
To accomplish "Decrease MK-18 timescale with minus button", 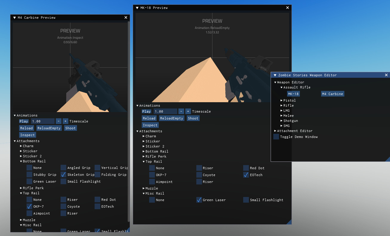I will 181,111.
